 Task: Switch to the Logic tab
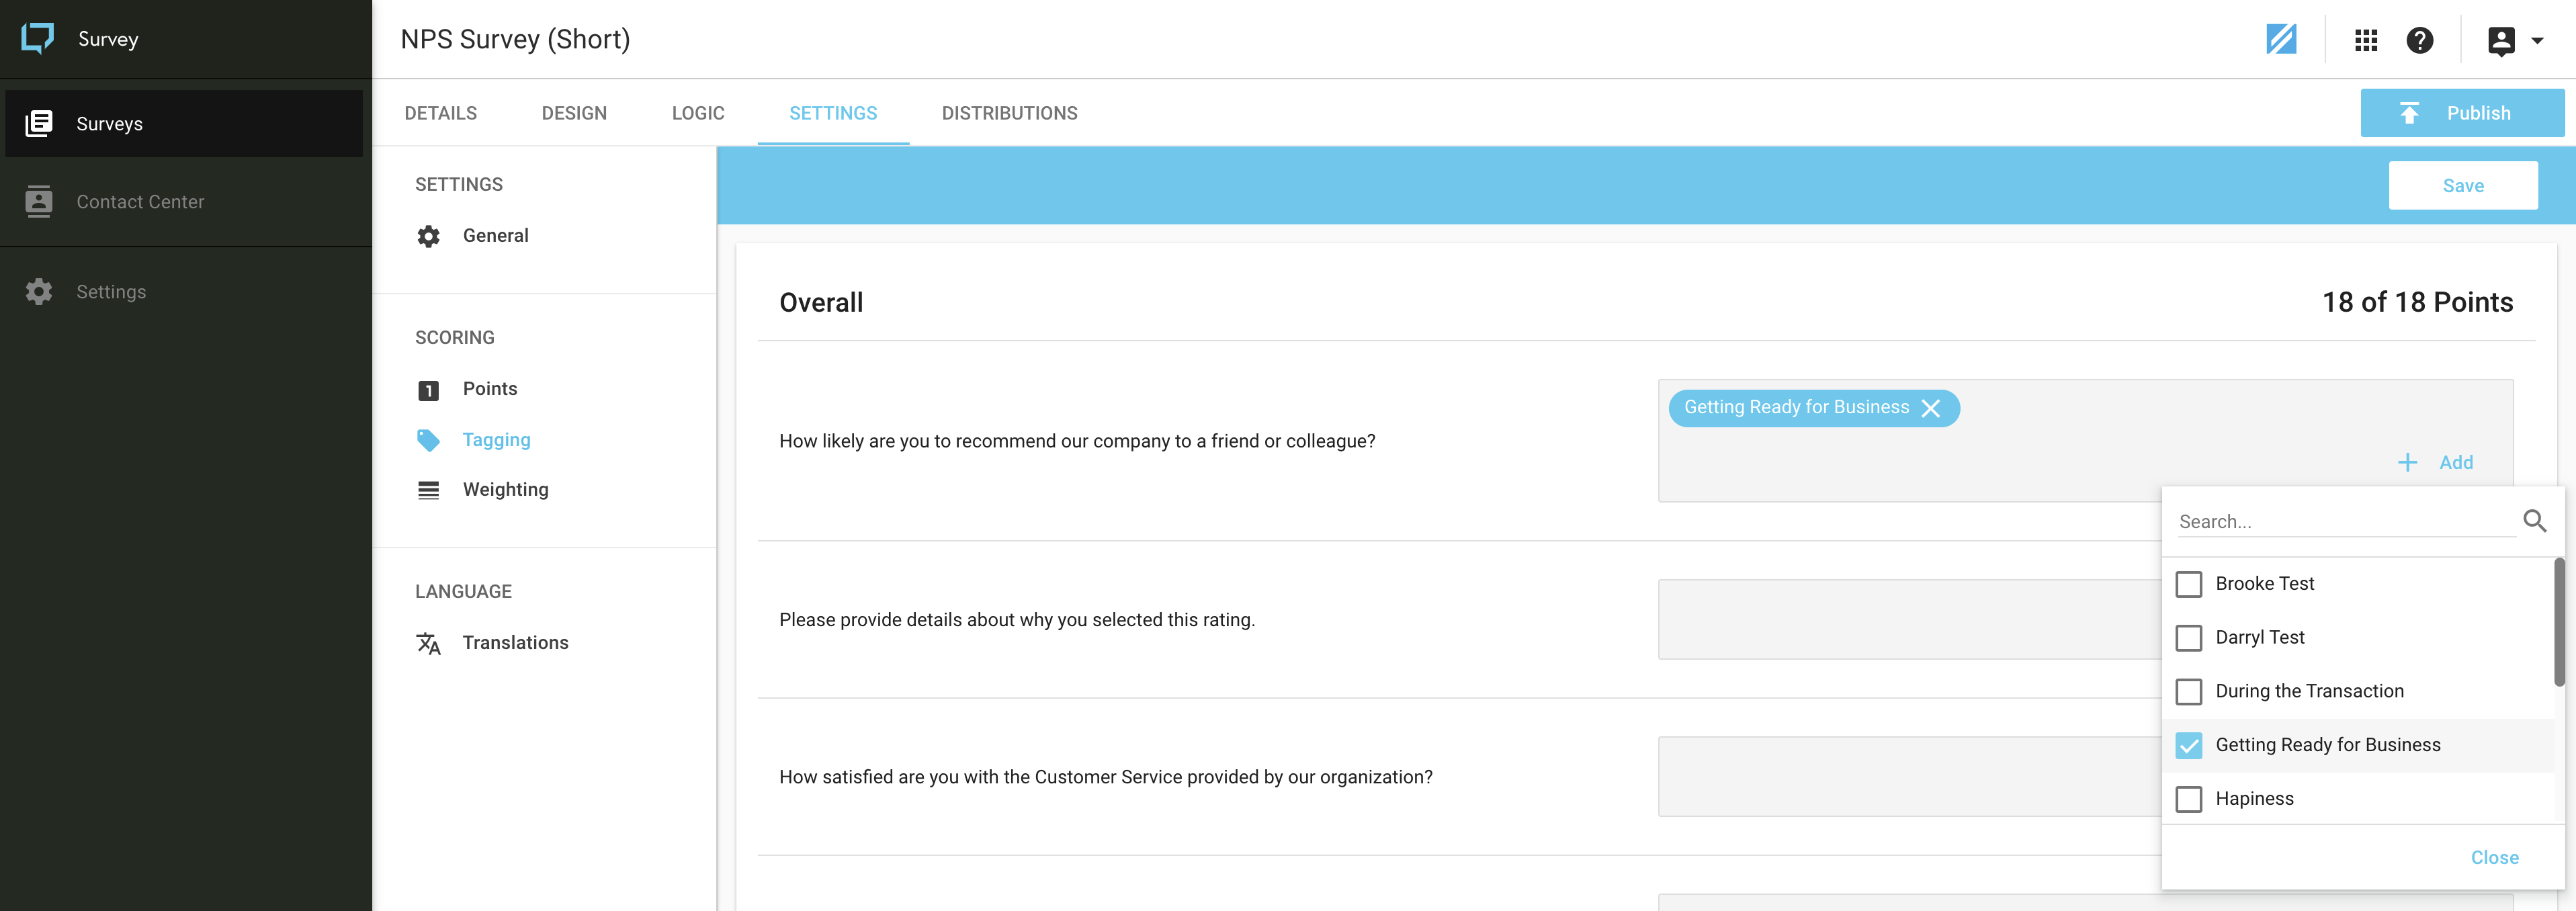click(698, 113)
